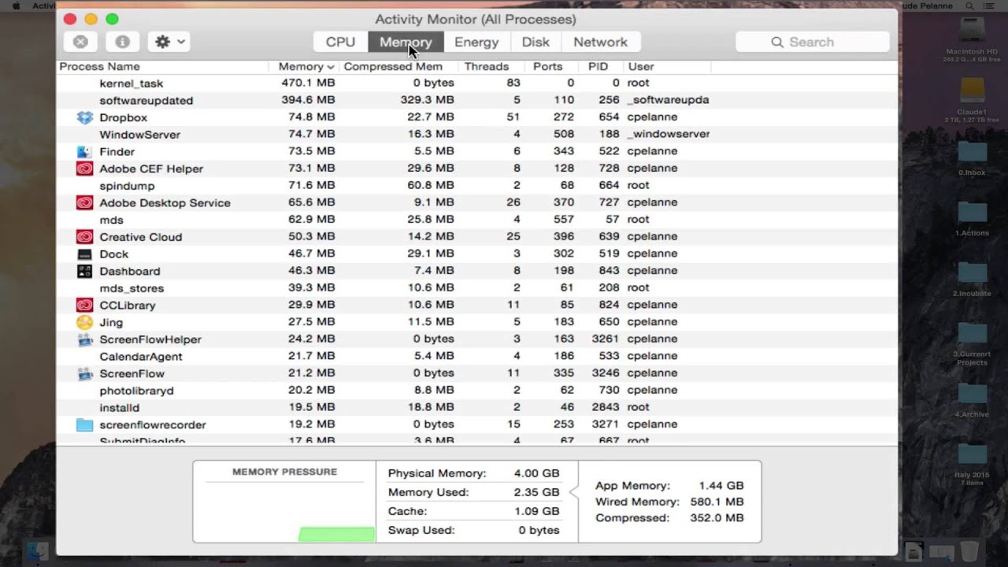This screenshot has height=567, width=1008.
Task: Open the Trash in the Dock
Action: [x=969, y=550]
